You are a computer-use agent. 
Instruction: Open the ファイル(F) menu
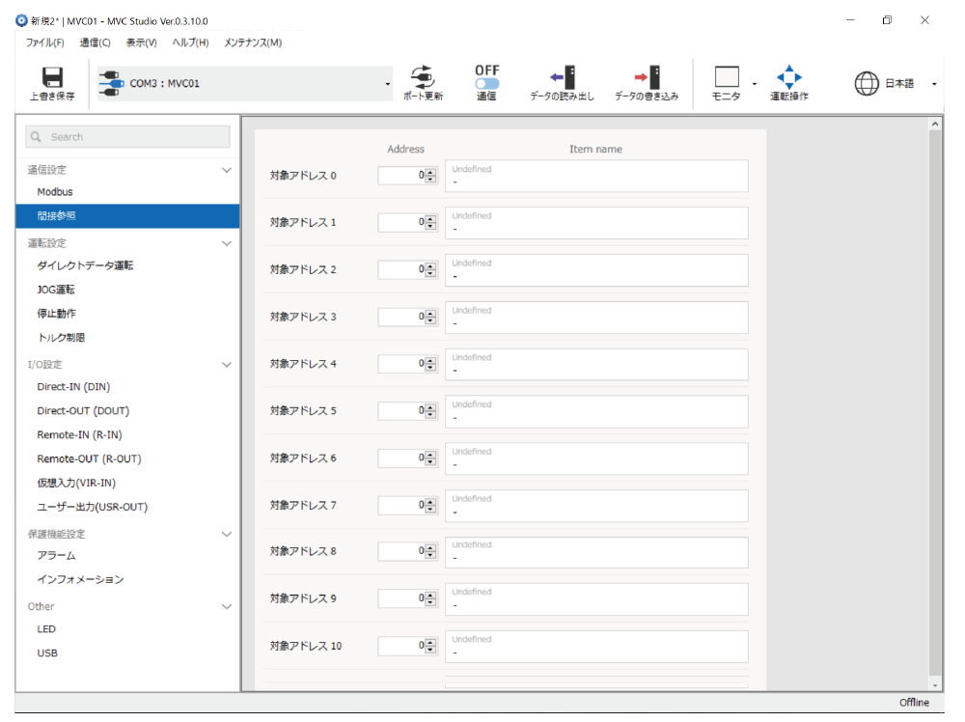pyautogui.click(x=44, y=42)
